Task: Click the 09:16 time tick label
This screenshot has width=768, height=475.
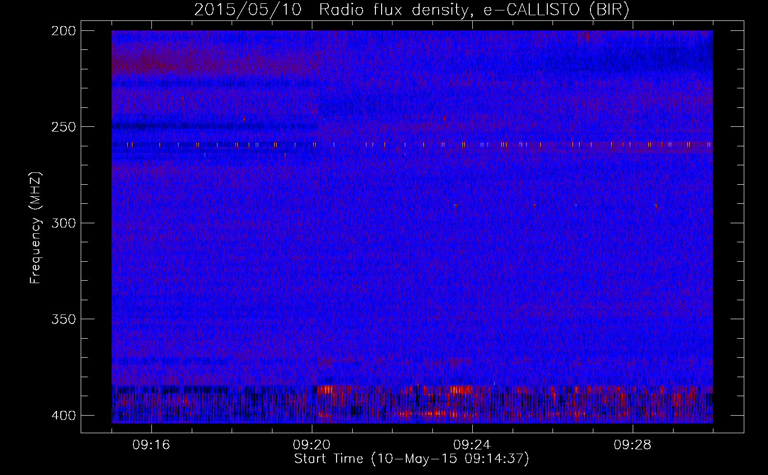Action: (151, 445)
